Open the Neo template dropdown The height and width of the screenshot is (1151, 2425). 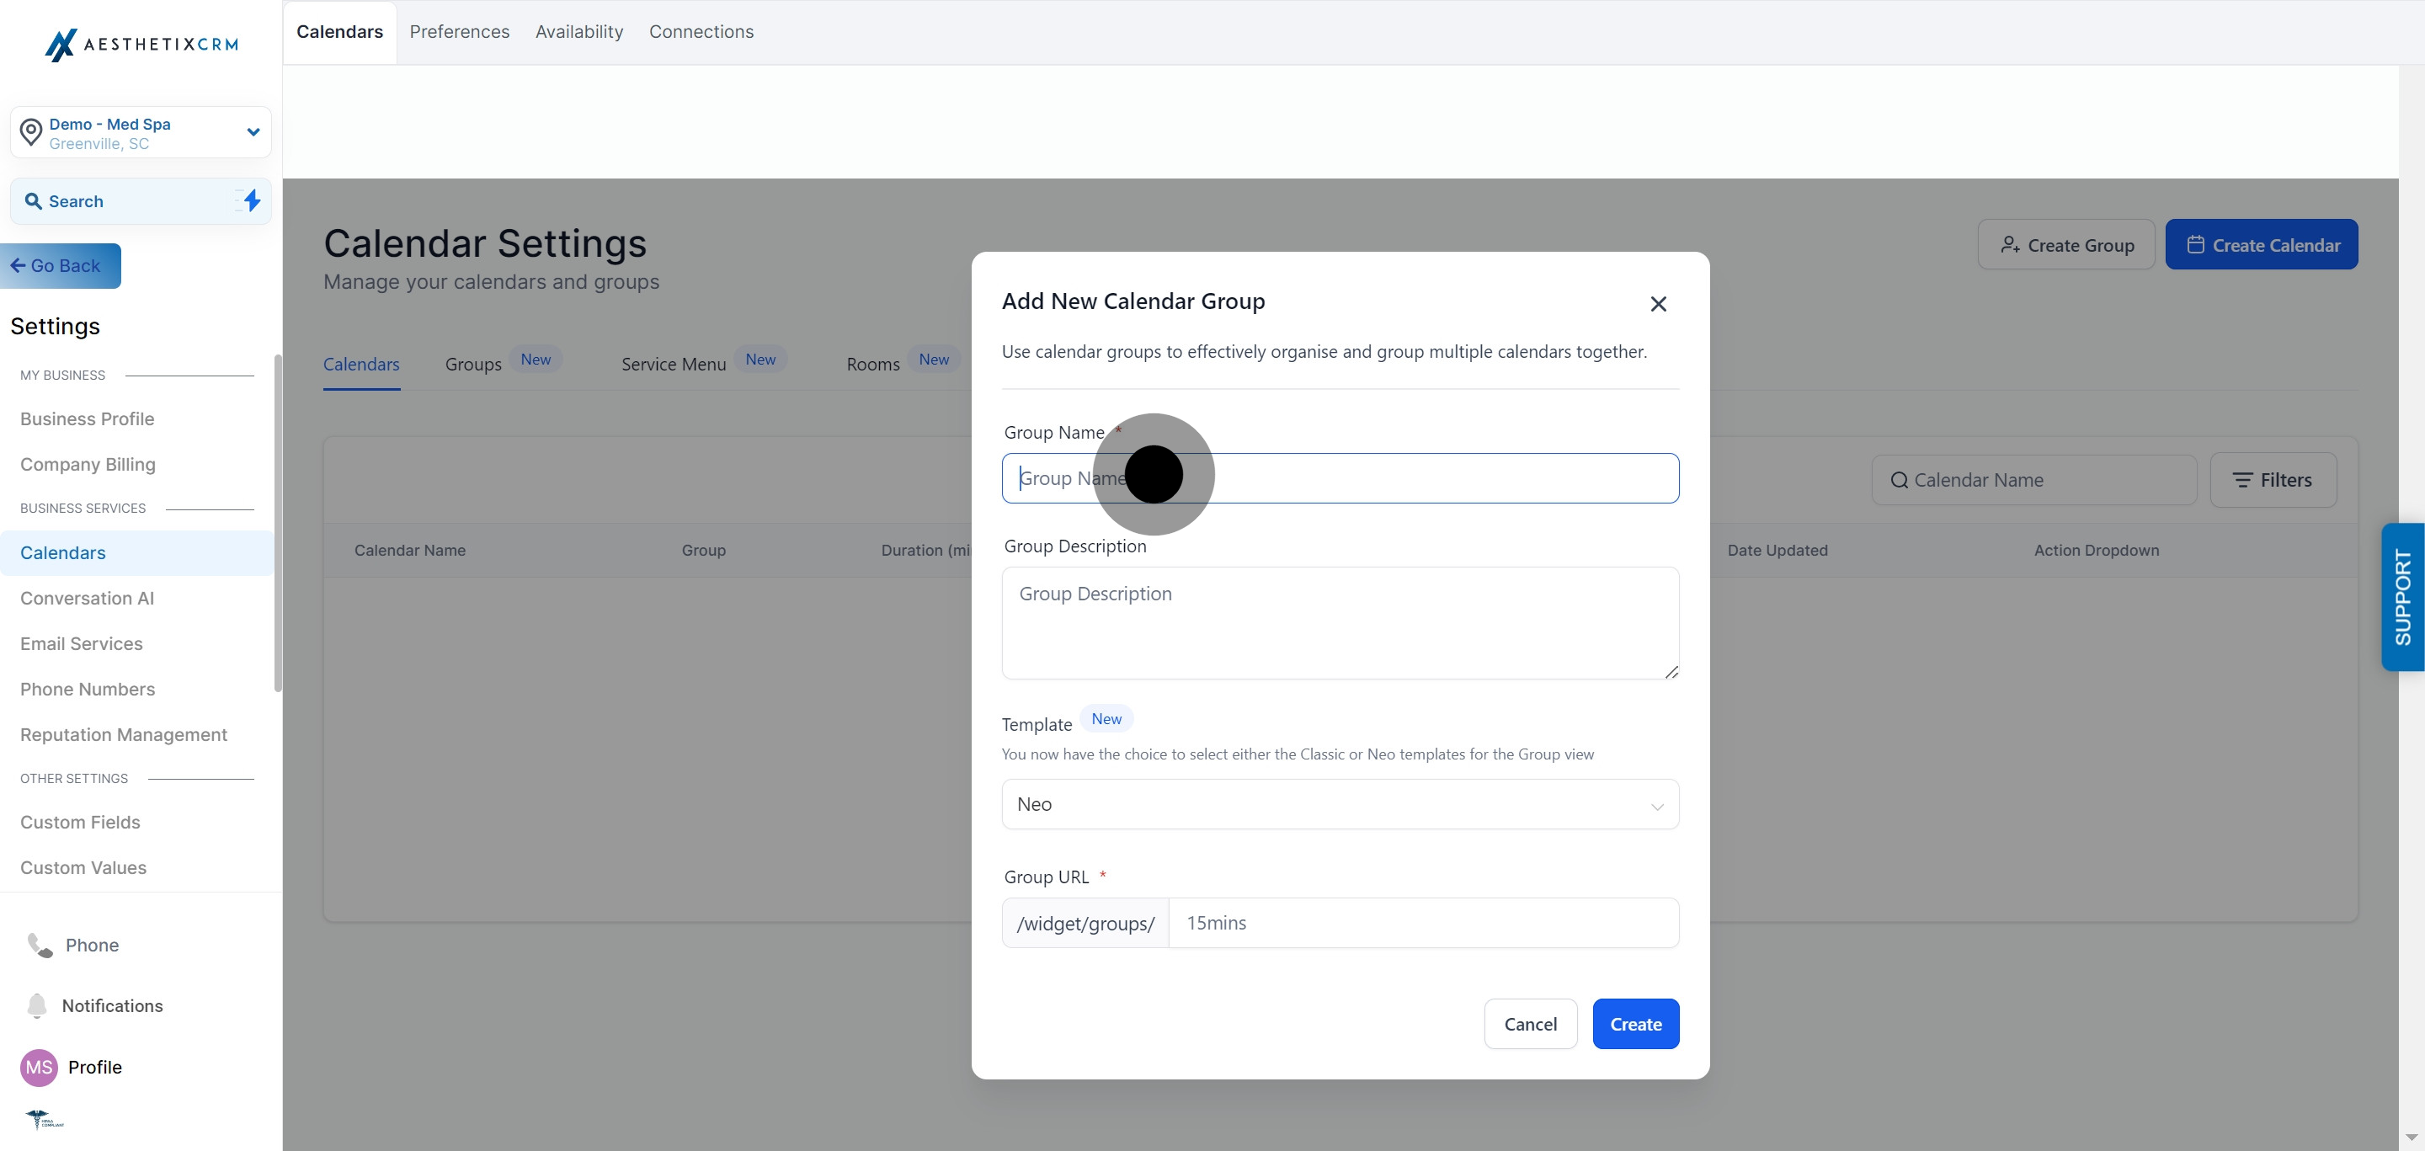click(x=1340, y=805)
